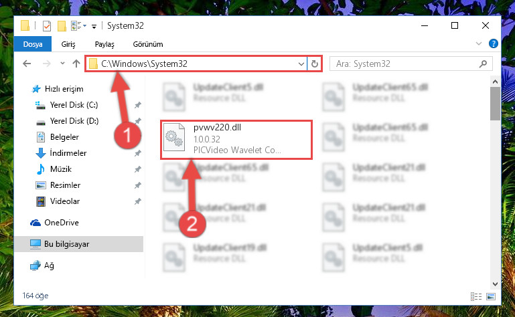Open the Paylaş ribbon tab
The height and width of the screenshot is (317, 515).
pyautogui.click(x=104, y=44)
